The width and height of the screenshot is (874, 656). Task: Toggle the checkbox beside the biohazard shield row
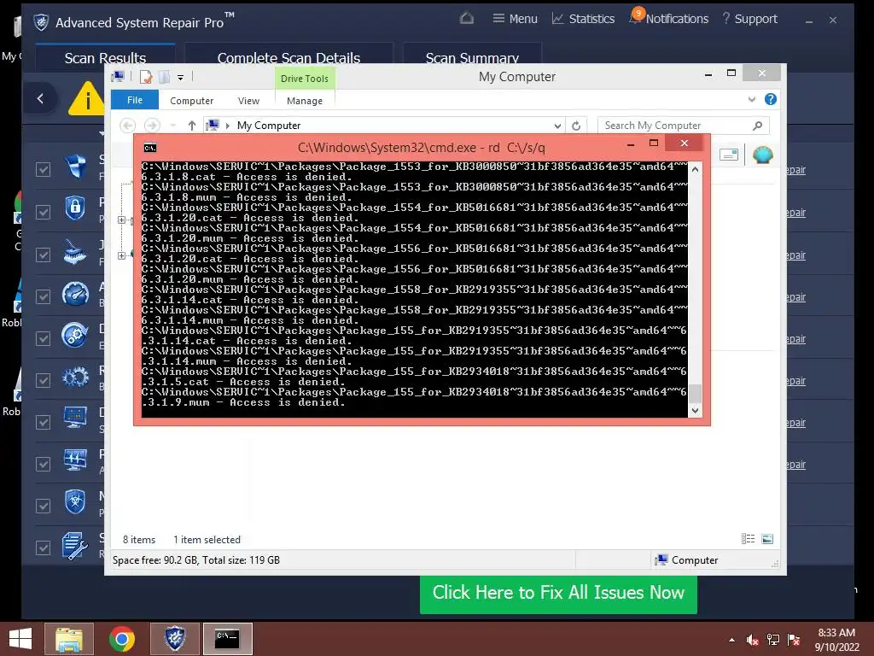[x=43, y=506]
